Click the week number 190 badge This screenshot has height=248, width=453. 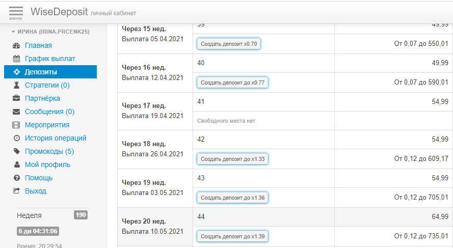pos(81,215)
